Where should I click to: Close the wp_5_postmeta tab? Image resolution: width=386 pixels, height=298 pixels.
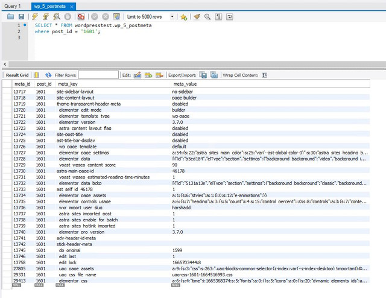pos(72,7)
